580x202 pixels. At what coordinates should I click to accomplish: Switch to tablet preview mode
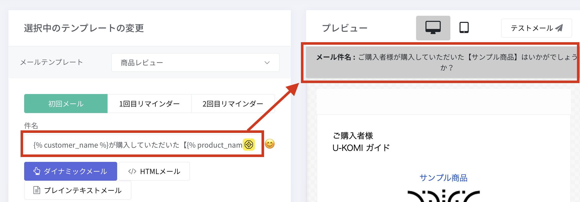click(x=464, y=28)
